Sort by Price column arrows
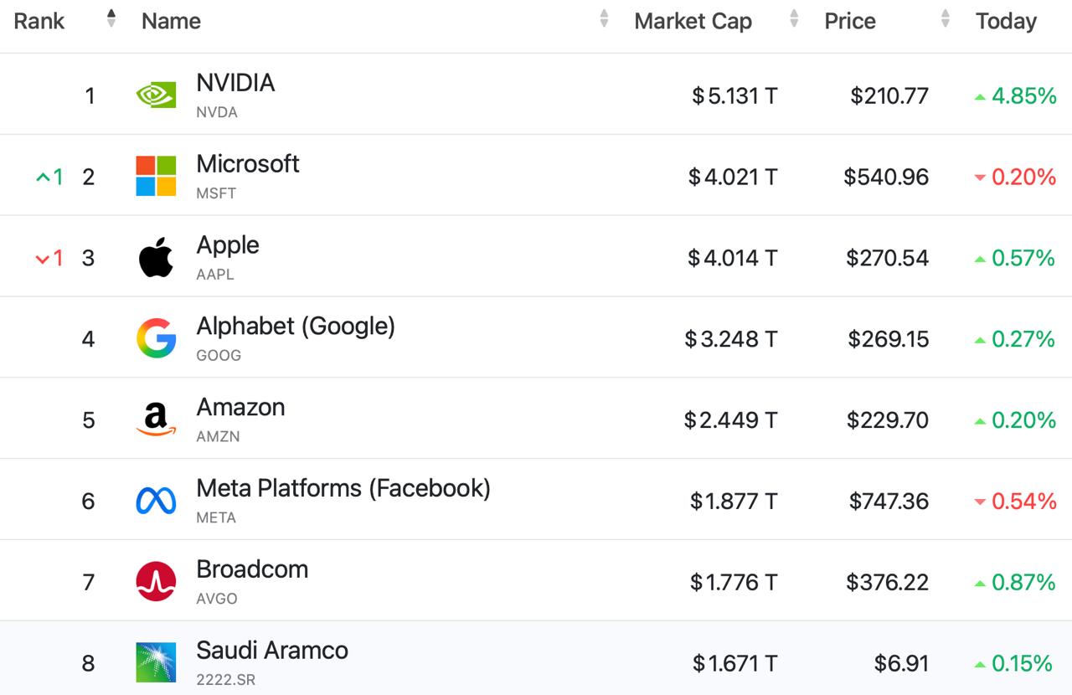The width and height of the screenshot is (1072, 695). pyautogui.click(x=946, y=19)
